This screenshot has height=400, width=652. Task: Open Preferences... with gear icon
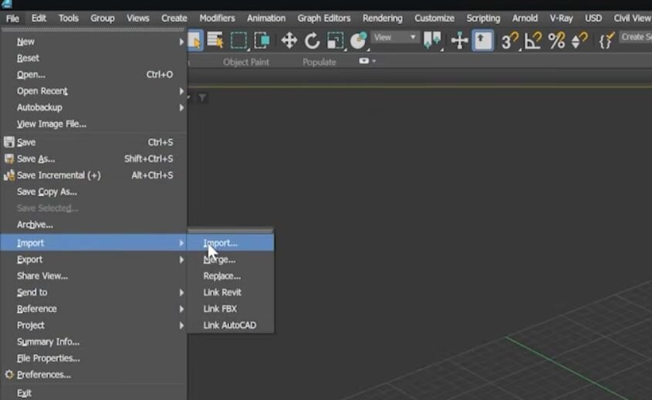(x=93, y=375)
